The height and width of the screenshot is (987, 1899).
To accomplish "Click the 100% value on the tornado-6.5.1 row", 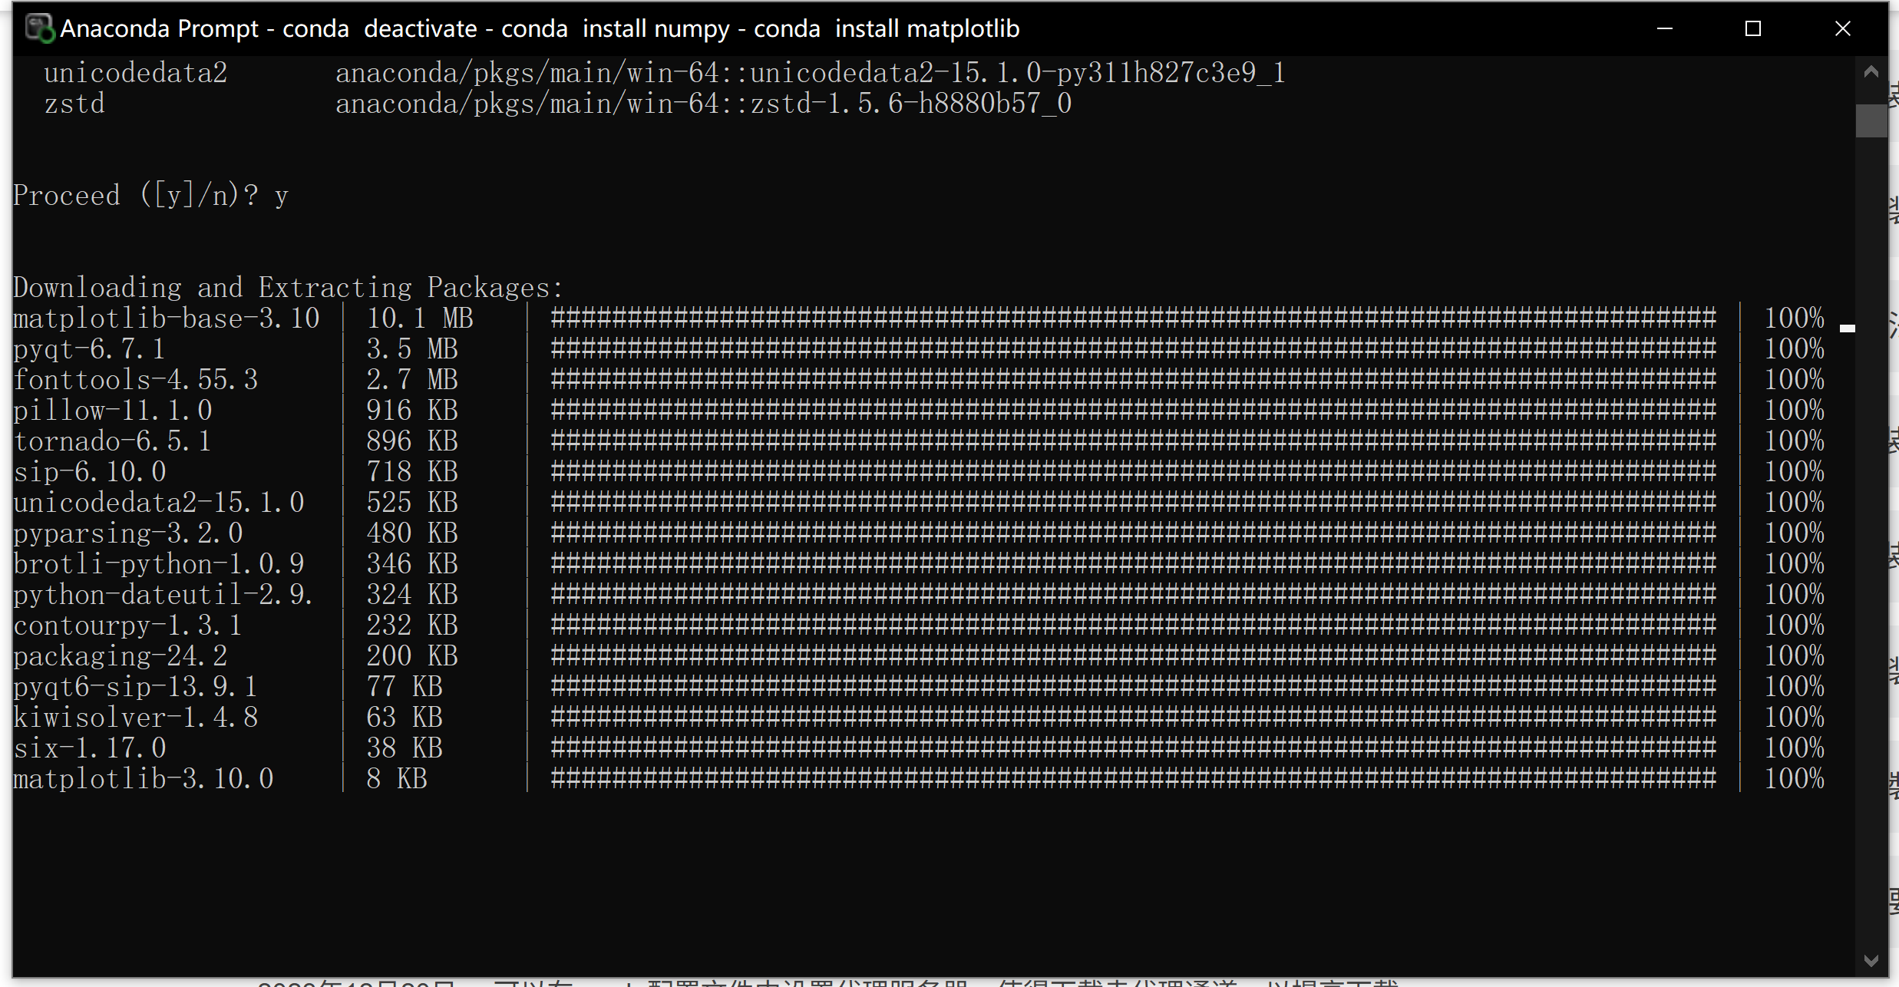I will pos(1793,441).
